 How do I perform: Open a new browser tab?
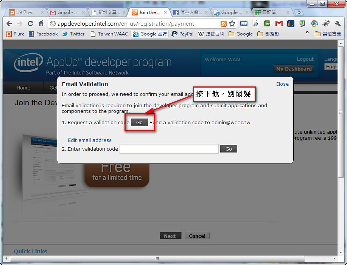(x=299, y=12)
